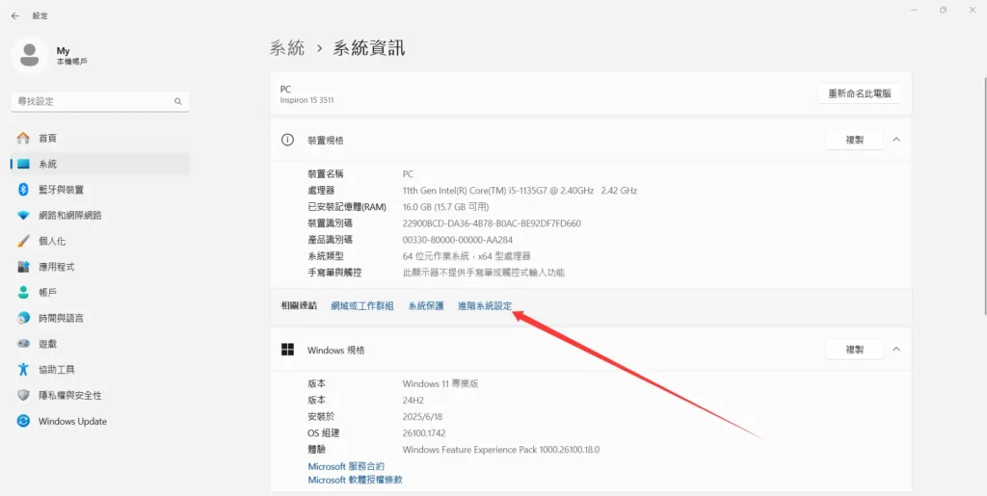Click the 隱私權與安全性 shield icon

pos(23,396)
